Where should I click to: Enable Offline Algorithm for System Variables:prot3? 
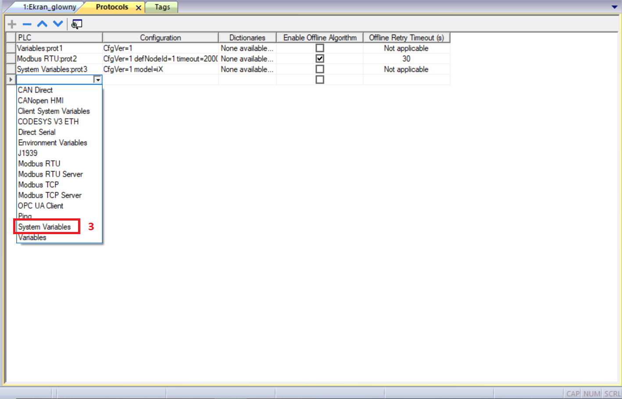point(320,69)
